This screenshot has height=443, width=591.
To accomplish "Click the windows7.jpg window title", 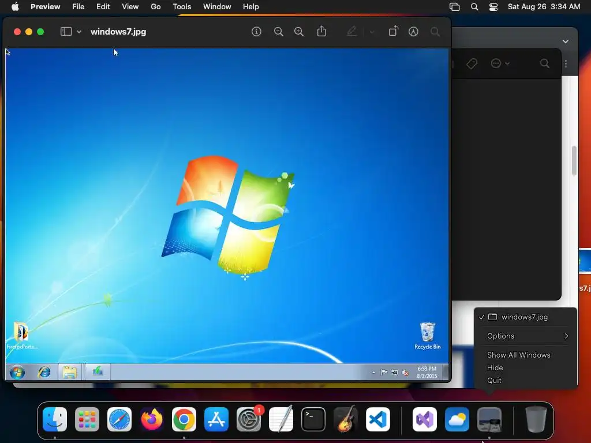I will (x=118, y=32).
